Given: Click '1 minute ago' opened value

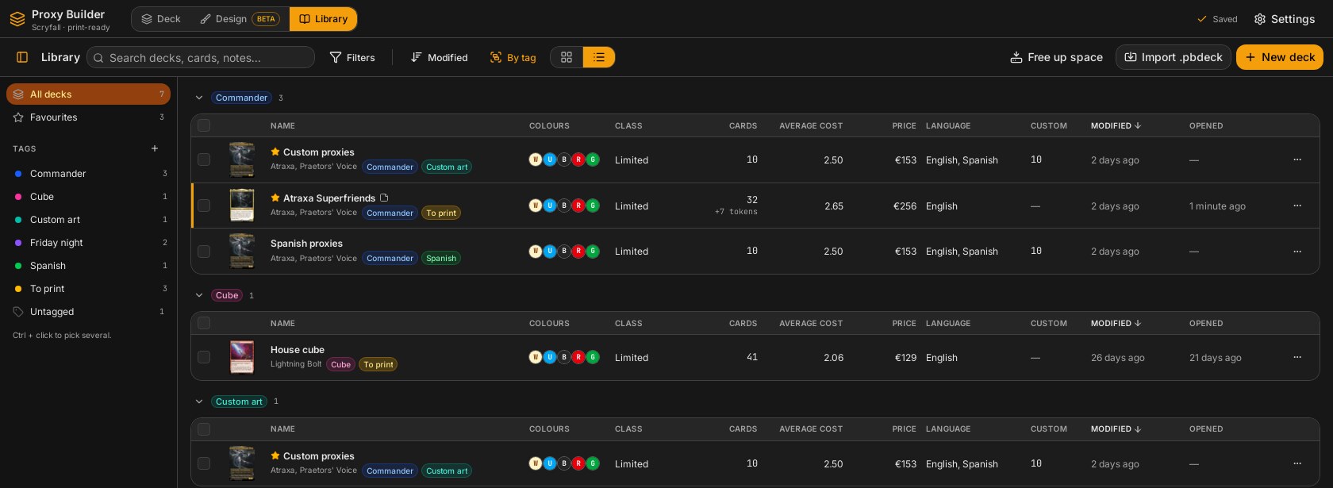Looking at the screenshot, I should (x=1217, y=206).
